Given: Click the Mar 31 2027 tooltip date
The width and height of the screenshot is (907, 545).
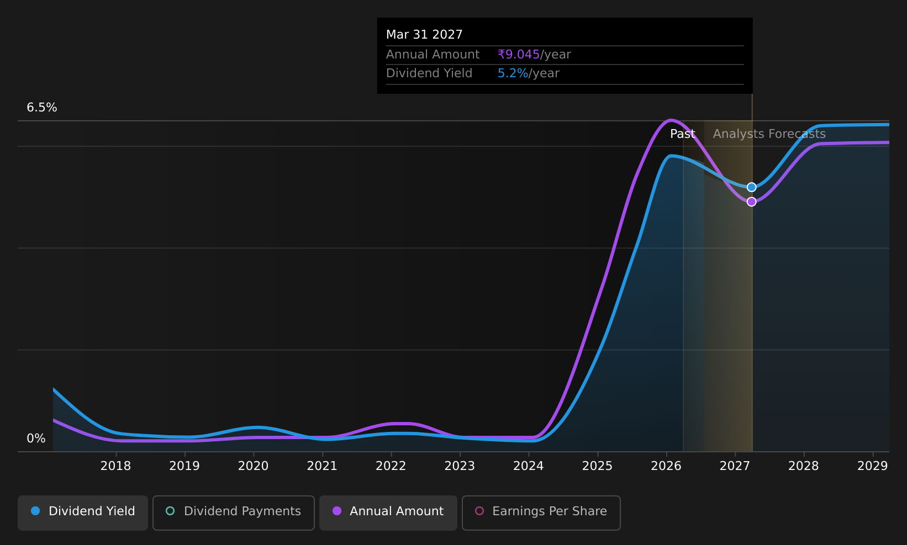Looking at the screenshot, I should coord(424,34).
